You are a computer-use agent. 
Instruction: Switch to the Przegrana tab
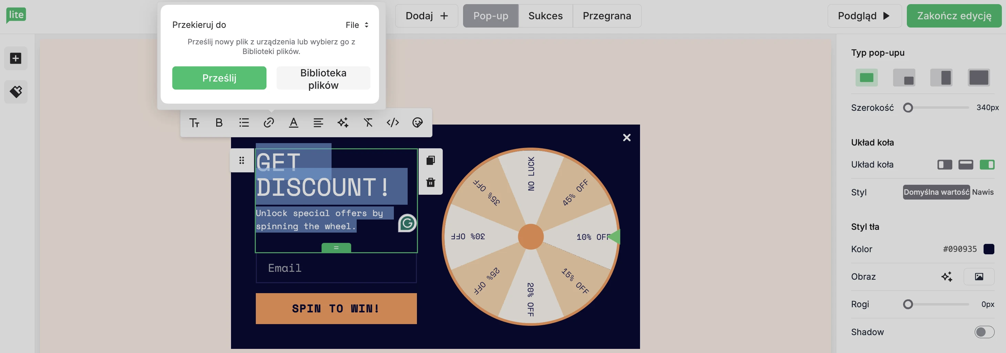tap(607, 16)
